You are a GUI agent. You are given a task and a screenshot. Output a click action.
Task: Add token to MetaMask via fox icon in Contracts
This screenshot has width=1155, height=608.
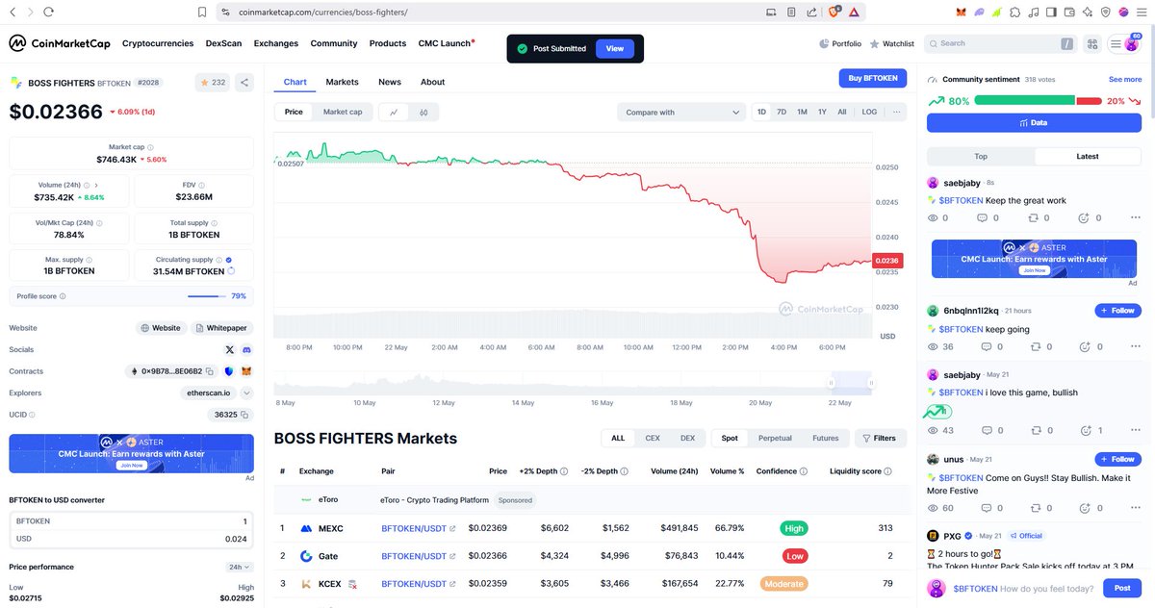tap(245, 371)
